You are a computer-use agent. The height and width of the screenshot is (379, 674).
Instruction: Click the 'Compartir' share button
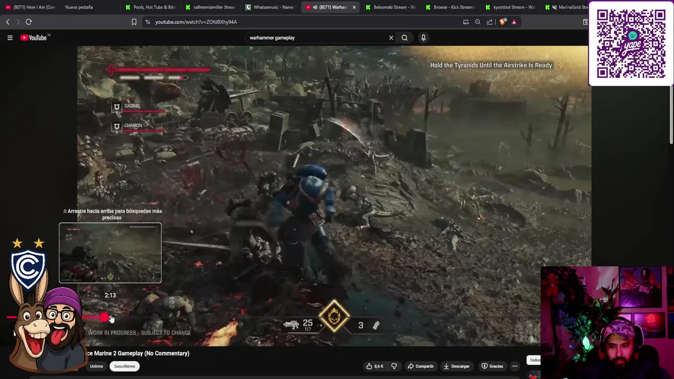(x=420, y=366)
